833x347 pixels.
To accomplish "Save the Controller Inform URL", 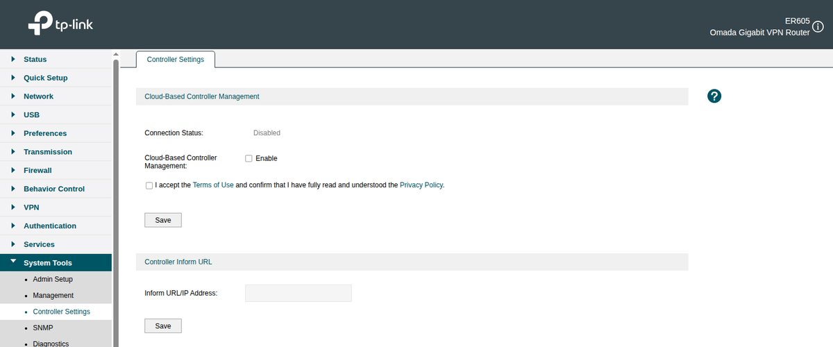I will (x=163, y=326).
